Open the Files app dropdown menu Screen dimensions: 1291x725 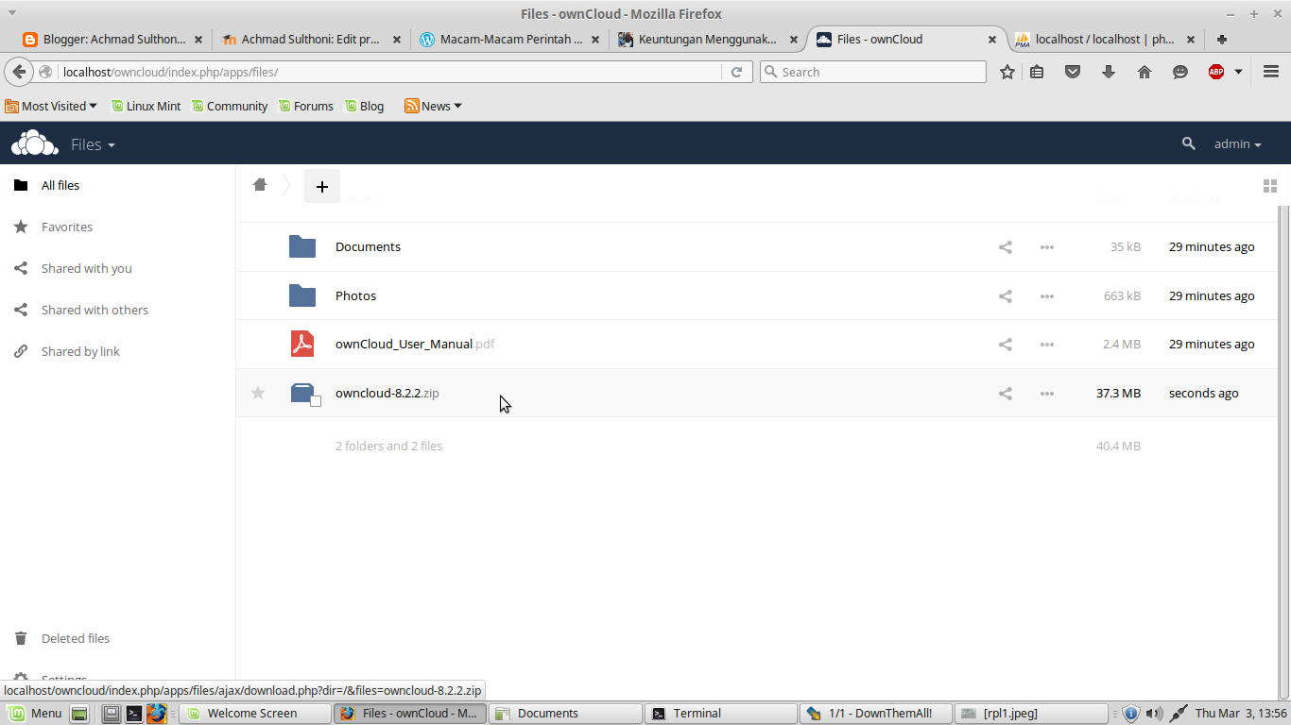[x=93, y=144]
